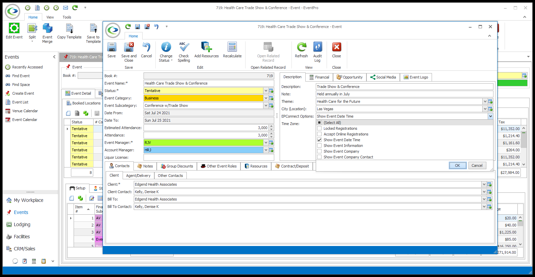The image size is (535, 277).
Task: Switch to the Event Logo tab
Action: (x=416, y=77)
